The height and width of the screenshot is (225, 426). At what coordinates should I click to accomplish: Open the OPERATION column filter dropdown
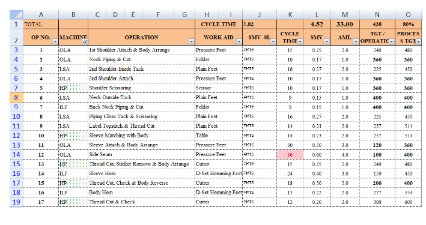pos(192,42)
